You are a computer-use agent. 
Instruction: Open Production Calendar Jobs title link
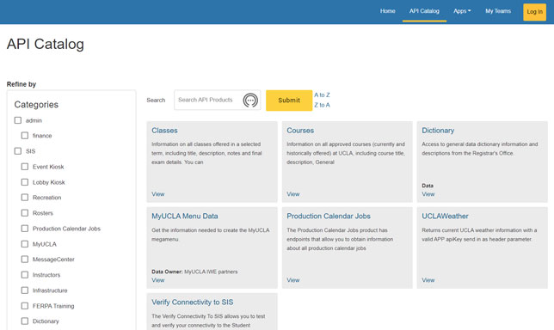[x=329, y=216]
